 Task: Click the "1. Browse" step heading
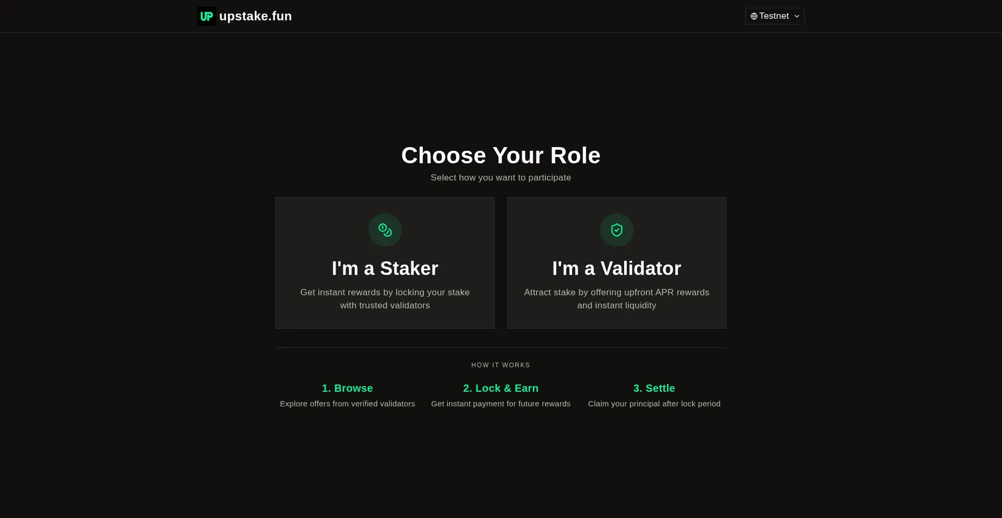(347, 388)
